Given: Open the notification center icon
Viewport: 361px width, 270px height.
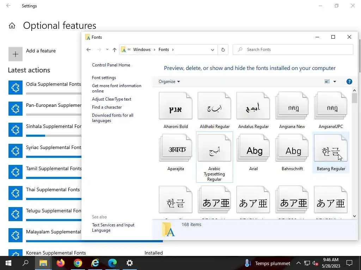Looking at the screenshot, I should point(349,263).
